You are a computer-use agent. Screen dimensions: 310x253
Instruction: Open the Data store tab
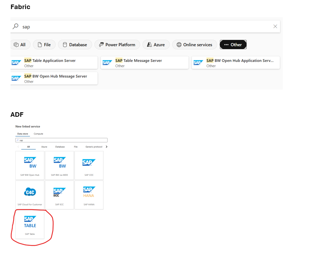[x=22, y=133]
